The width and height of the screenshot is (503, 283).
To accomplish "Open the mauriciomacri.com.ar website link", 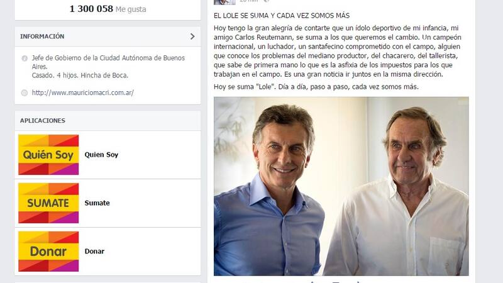I will (x=83, y=92).
